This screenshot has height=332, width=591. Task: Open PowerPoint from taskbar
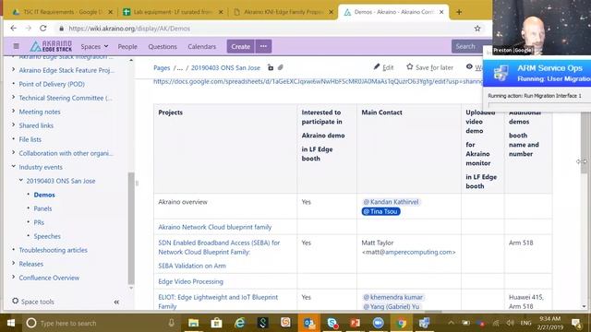pos(355,323)
